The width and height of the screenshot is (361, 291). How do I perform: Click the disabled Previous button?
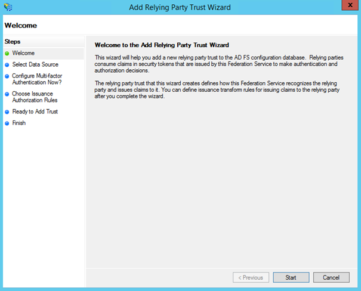(x=251, y=277)
